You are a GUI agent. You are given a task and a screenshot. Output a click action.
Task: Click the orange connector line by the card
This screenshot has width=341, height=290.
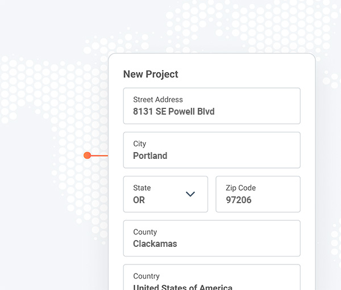(x=100, y=155)
